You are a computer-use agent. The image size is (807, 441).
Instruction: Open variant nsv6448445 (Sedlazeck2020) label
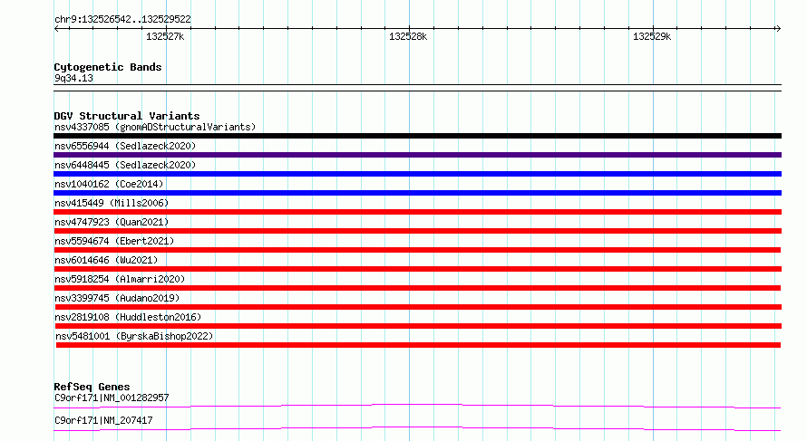click(125, 165)
